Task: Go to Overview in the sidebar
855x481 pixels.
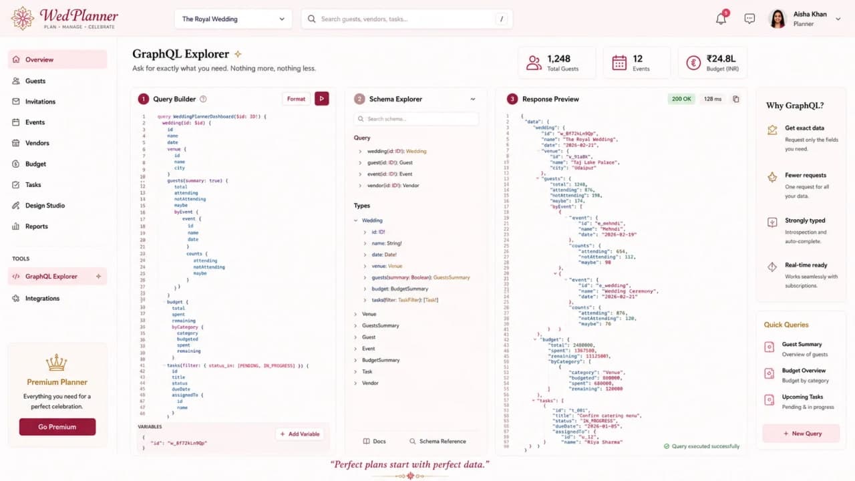Action: click(57, 59)
